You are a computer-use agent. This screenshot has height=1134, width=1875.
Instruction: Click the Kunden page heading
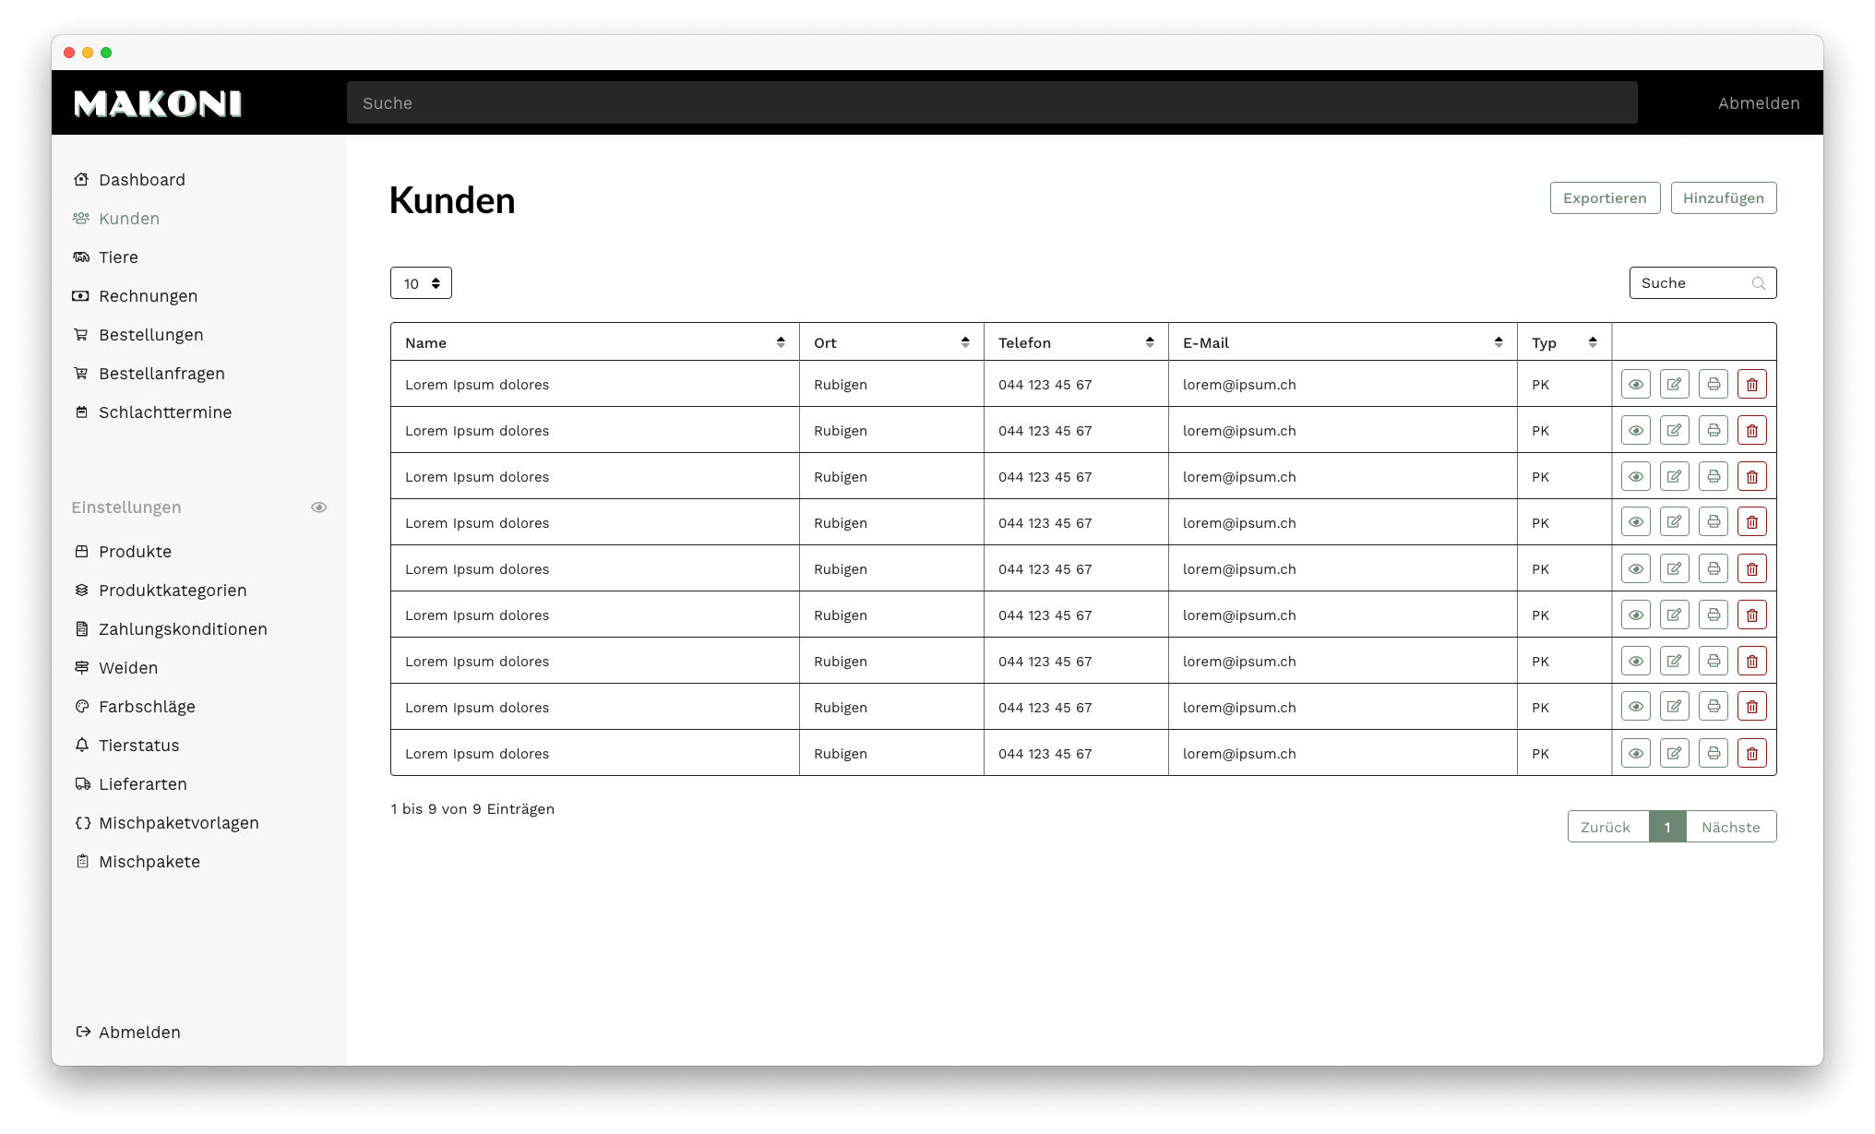pos(452,200)
